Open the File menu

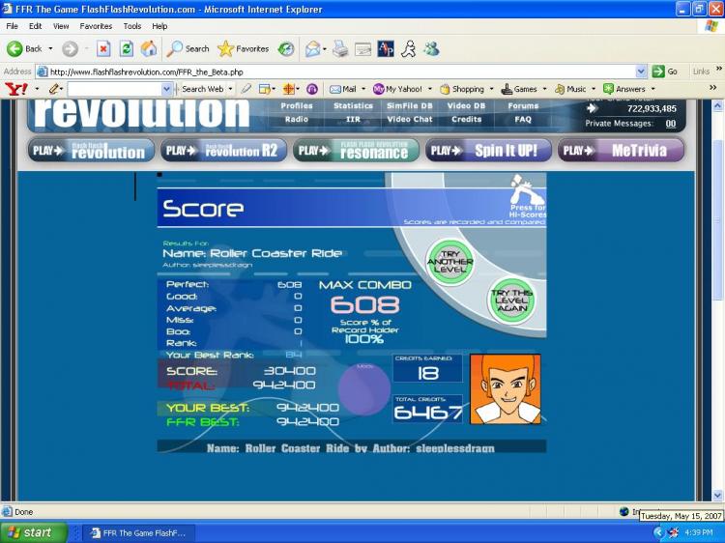(x=12, y=26)
